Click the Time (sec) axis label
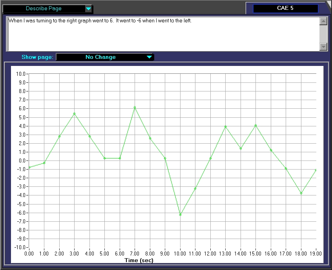 point(139,260)
